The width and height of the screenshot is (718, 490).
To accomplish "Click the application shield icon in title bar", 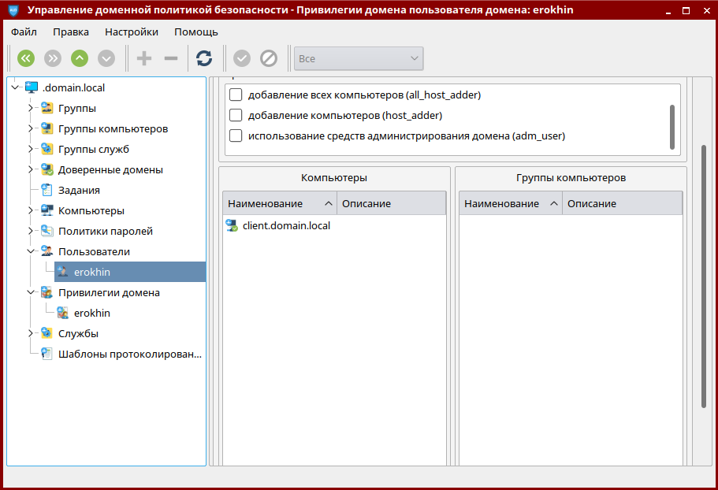I will 13,10.
